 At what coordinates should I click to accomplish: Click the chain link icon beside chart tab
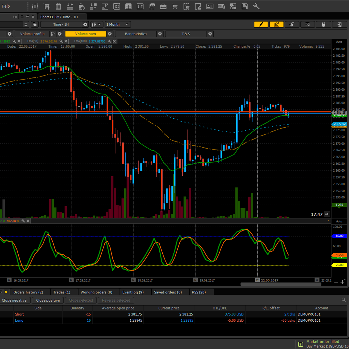[15, 17]
